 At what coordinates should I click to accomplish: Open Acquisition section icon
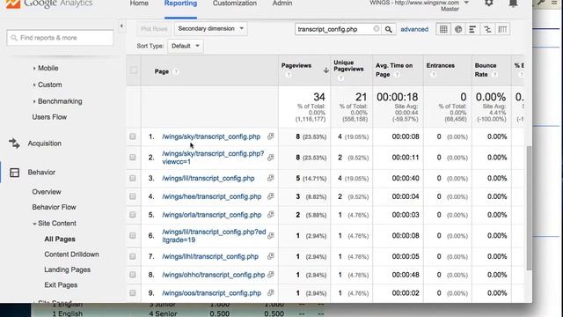coord(14,143)
